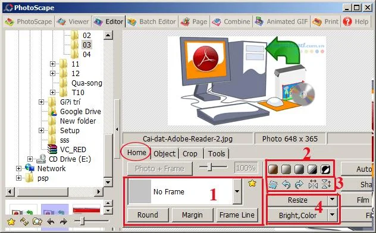Open the Help tab
The width and height of the screenshot is (376, 233).
(x=356, y=22)
